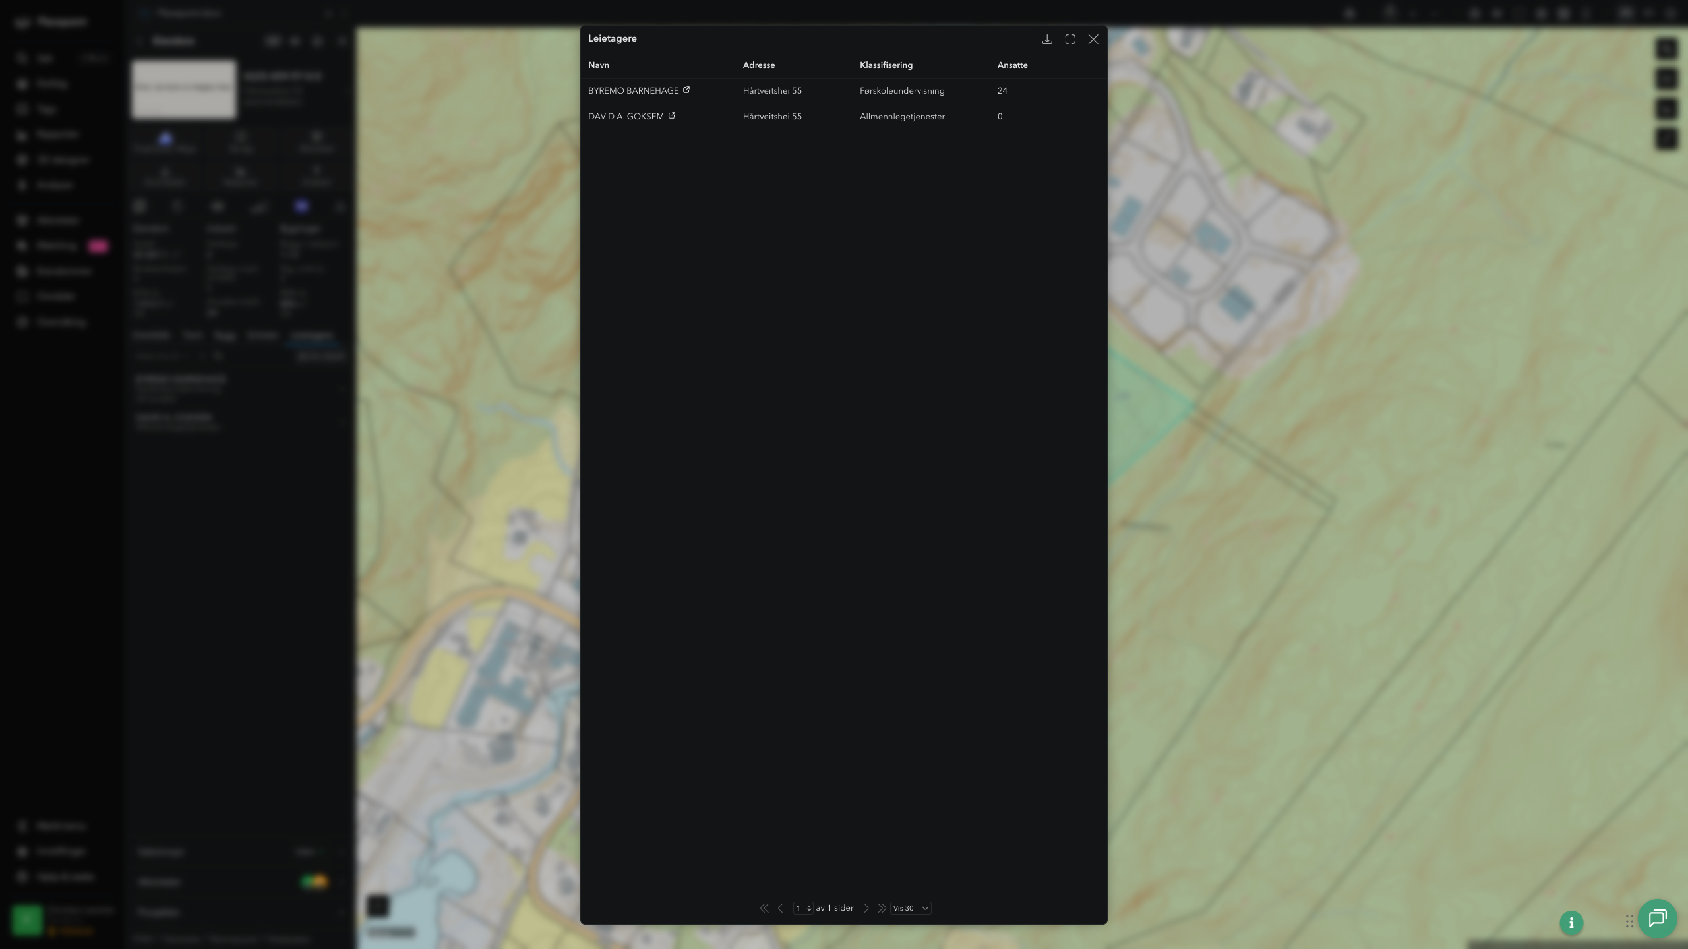Click the employee count 0
Viewport: 1688px width, 949px height.
pos(1000,116)
